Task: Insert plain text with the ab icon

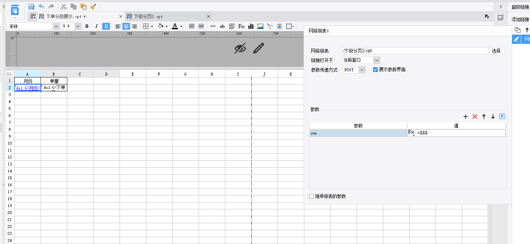Action: pos(222,26)
